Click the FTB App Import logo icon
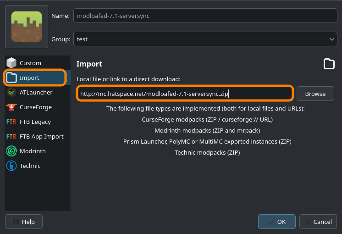 [12, 137]
